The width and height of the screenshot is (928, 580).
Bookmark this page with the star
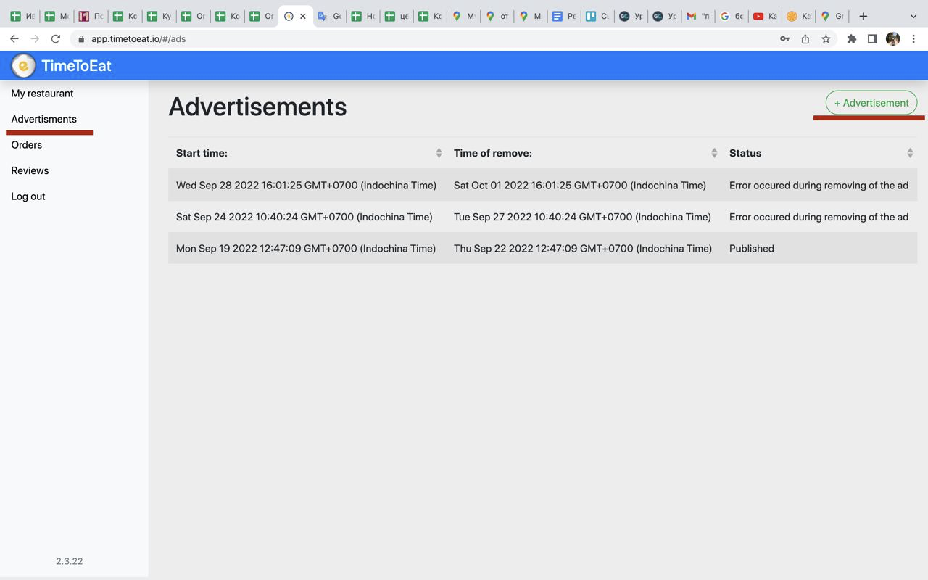826,39
